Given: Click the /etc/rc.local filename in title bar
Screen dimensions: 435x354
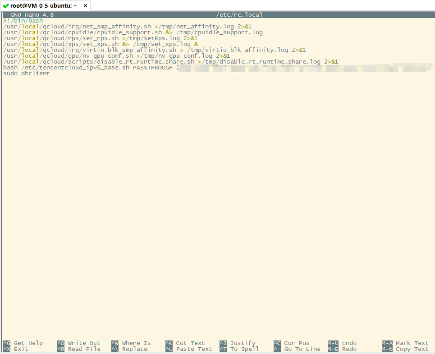Looking at the screenshot, I should [239, 15].
